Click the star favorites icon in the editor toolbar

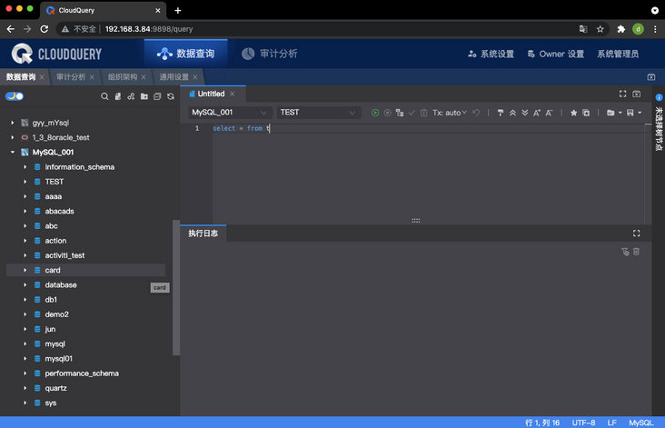574,113
